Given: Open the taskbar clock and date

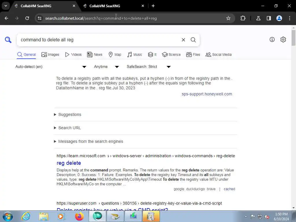Looking at the screenshot, I should point(281,217).
